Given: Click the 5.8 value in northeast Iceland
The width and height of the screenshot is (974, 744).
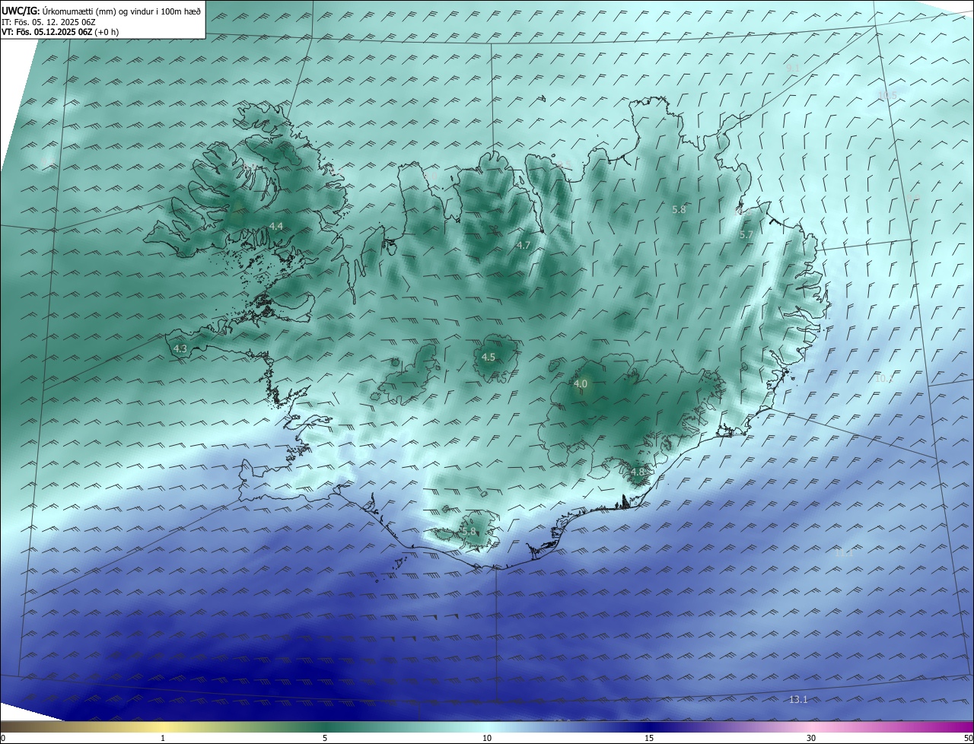Looking at the screenshot, I should click(680, 209).
